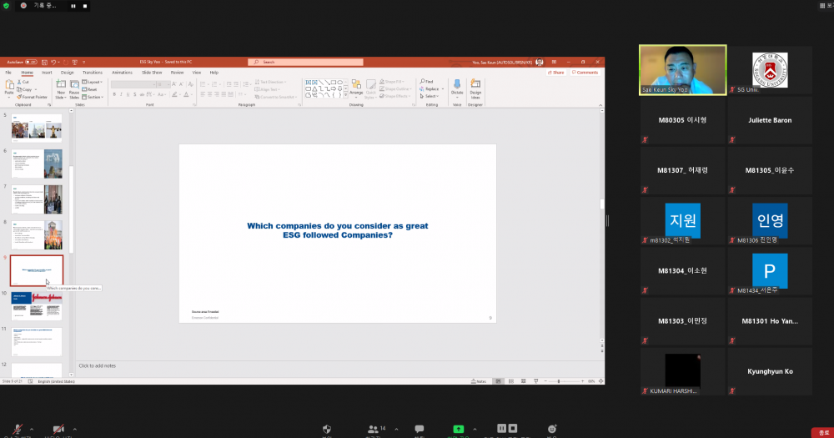This screenshot has width=834, height=438.
Task: Switch to the Slide Show tab
Action: click(152, 73)
